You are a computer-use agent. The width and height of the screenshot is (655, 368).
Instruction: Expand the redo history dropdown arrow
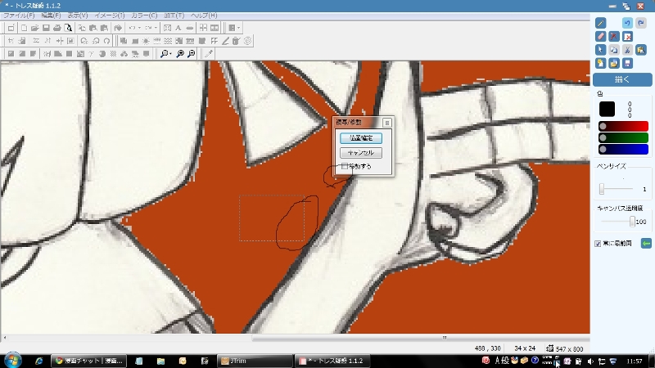tap(156, 28)
